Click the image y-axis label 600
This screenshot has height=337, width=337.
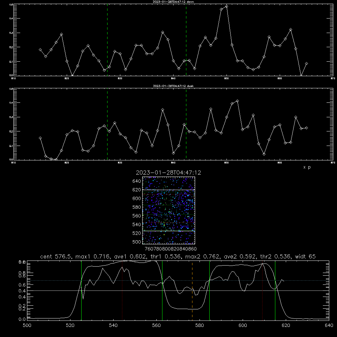click(x=137, y=198)
